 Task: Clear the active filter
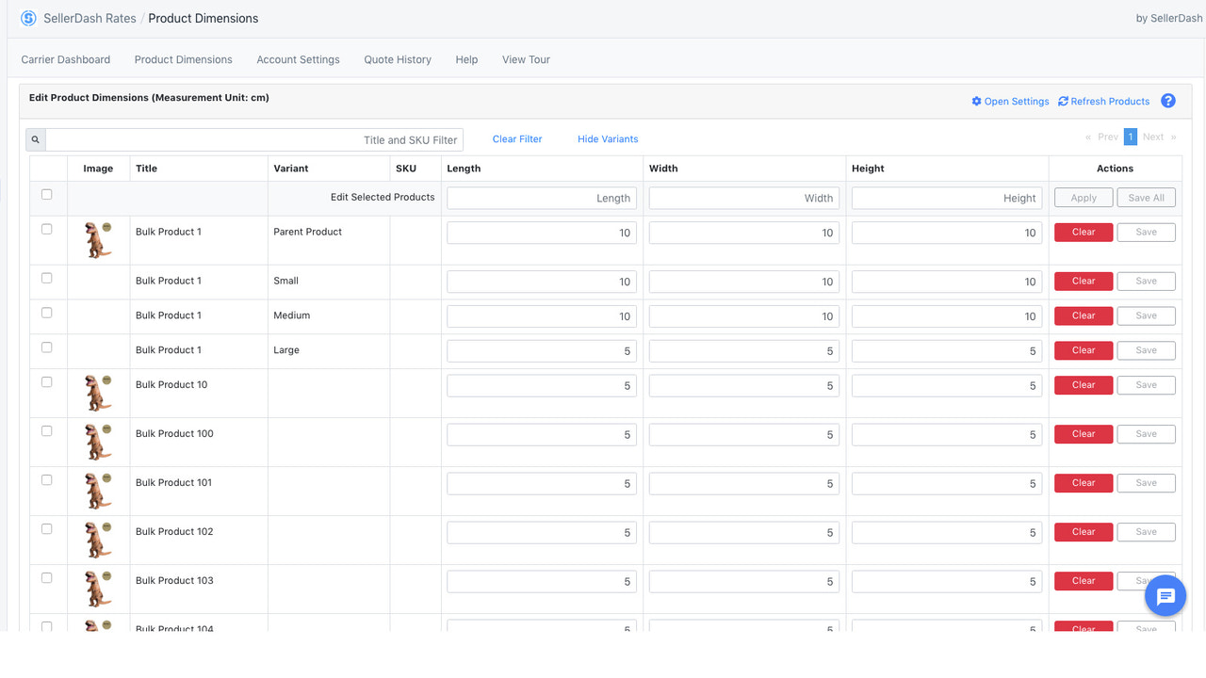point(516,138)
